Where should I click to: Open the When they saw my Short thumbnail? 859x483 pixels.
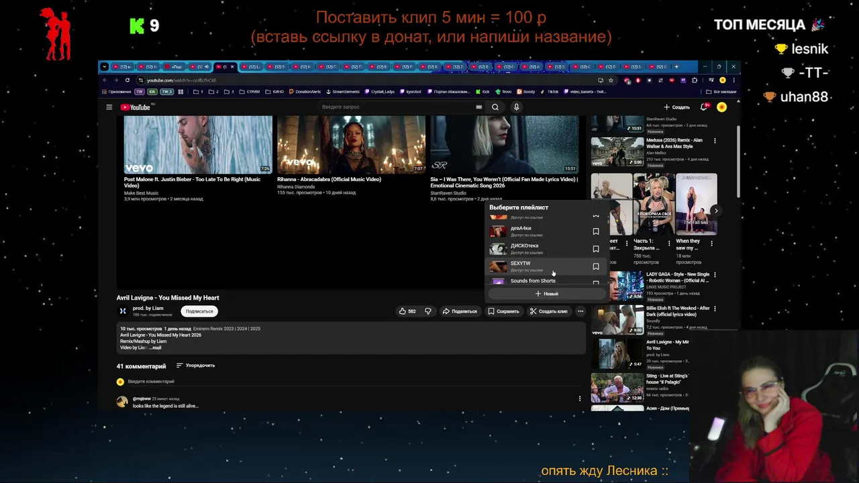pyautogui.click(x=696, y=204)
